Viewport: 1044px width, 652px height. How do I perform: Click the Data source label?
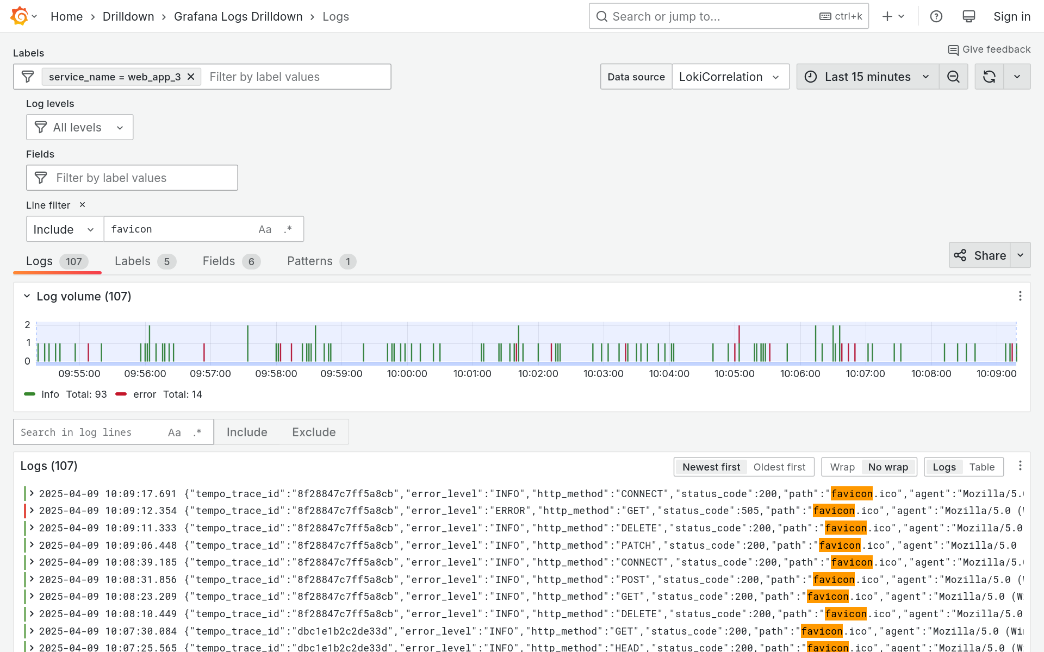[636, 77]
